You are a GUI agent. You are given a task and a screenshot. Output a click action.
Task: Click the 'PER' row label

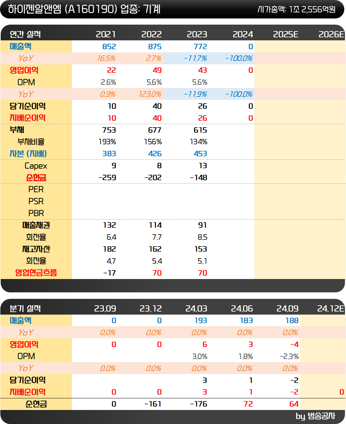pyautogui.click(x=36, y=189)
